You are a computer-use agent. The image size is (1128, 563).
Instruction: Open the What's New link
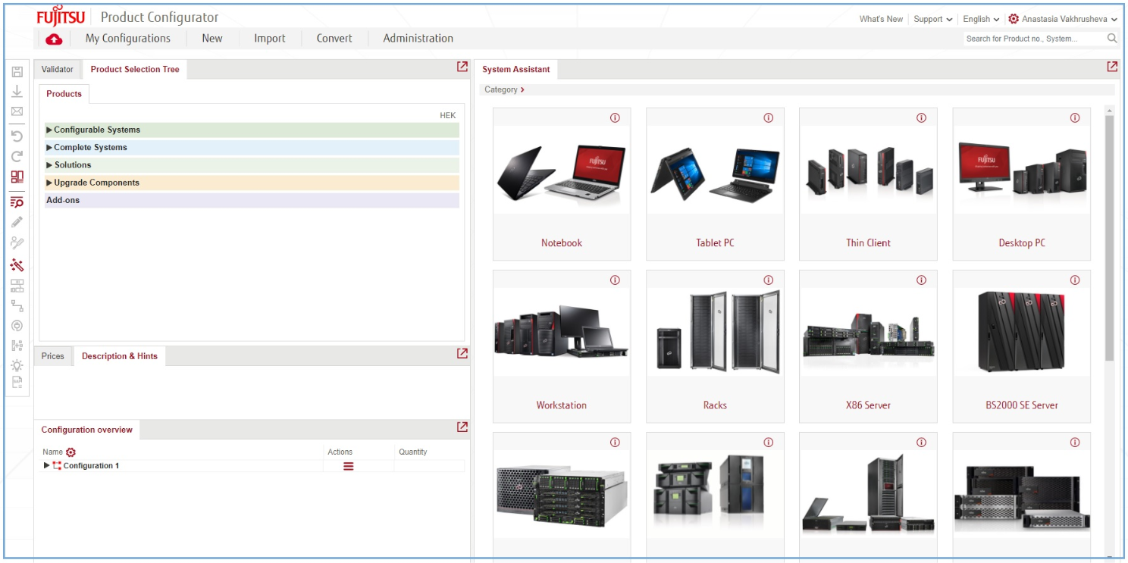tap(881, 19)
